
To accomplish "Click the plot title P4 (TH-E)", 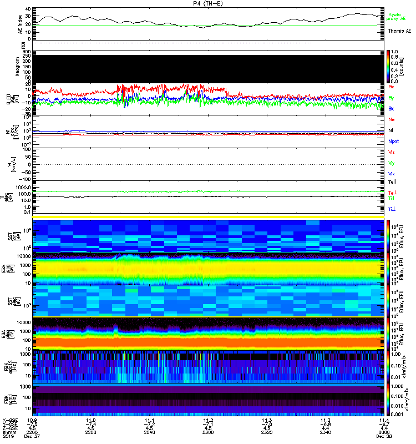I will (x=207, y=3).
